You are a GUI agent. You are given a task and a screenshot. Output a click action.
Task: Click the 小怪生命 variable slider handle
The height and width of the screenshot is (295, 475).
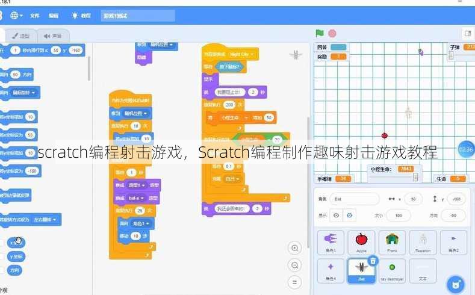tap(415, 177)
